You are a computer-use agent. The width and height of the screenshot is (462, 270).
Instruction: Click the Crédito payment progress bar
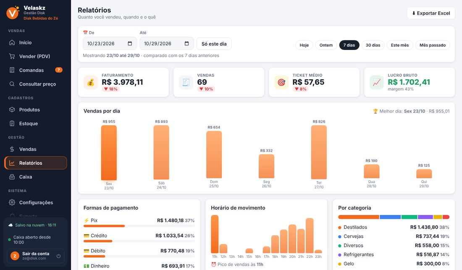point(139,241)
